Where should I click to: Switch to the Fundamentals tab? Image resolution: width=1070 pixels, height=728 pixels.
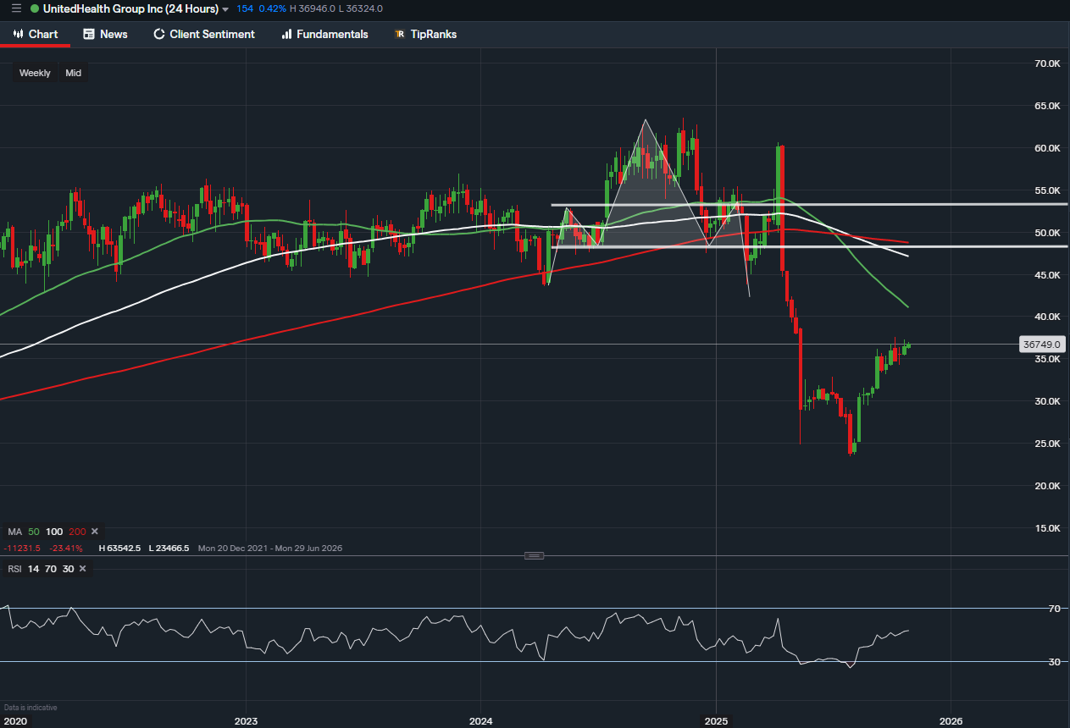pyautogui.click(x=324, y=34)
